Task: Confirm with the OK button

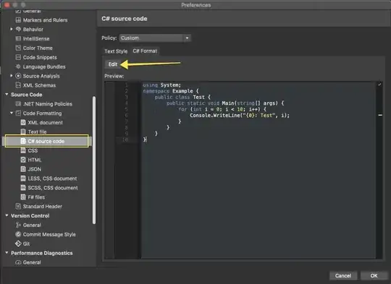Action: 374,275
